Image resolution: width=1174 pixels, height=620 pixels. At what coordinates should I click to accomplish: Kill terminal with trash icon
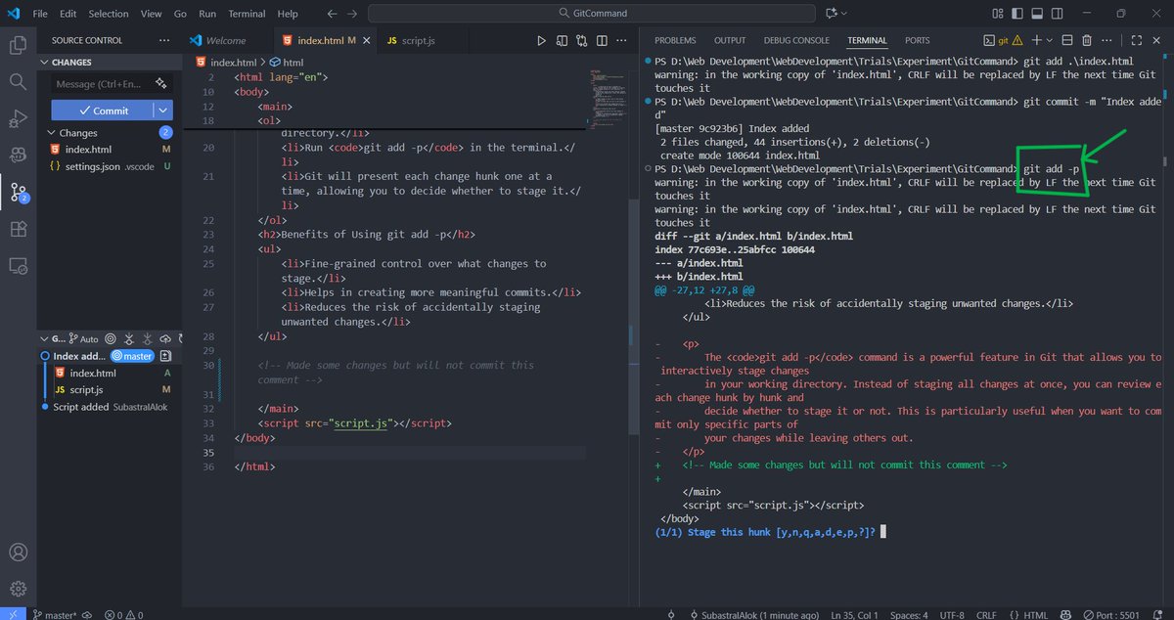coord(1086,40)
